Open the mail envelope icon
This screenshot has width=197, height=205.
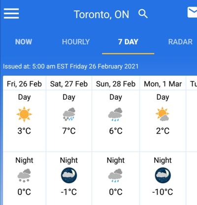point(192,12)
